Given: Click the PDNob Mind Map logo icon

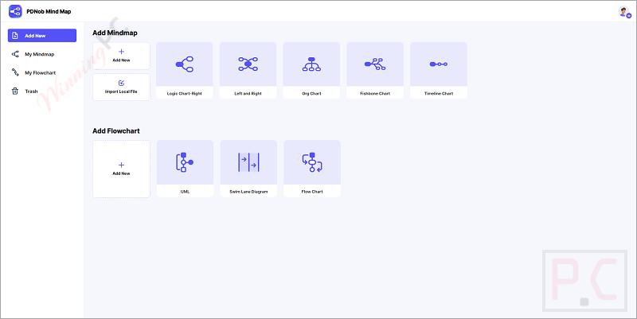Looking at the screenshot, I should [x=15, y=11].
